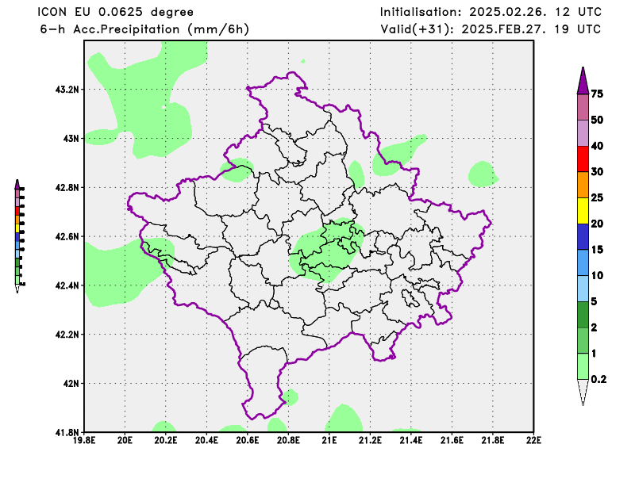Screen dimensions: 635x490
Task: Click the colorbar label "25"
Action: [597, 197]
